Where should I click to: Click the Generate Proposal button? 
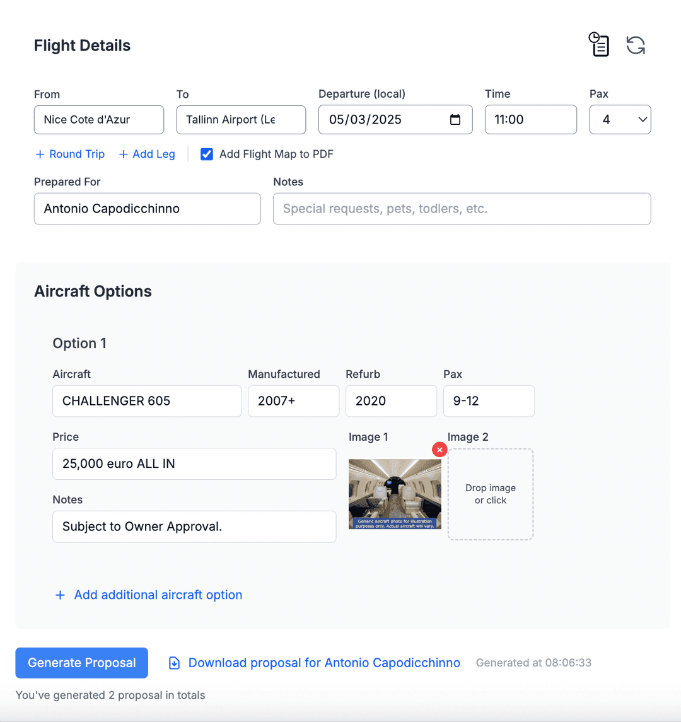[82, 663]
